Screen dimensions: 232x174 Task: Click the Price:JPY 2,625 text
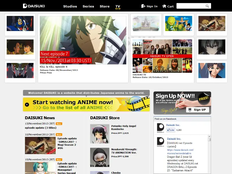click(120, 133)
